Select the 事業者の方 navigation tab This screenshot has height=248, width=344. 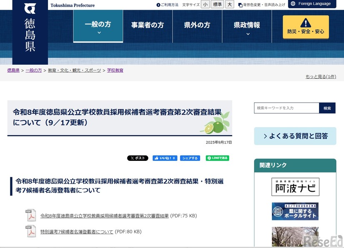(148, 26)
